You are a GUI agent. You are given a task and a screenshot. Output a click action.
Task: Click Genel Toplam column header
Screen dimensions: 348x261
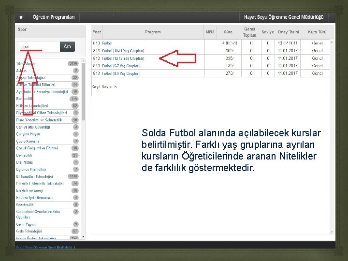tap(250, 32)
